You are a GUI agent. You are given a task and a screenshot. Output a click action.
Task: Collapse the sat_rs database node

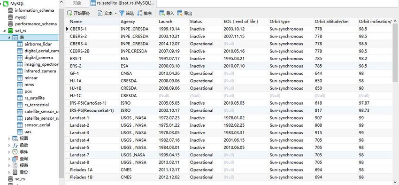click(x=5, y=31)
